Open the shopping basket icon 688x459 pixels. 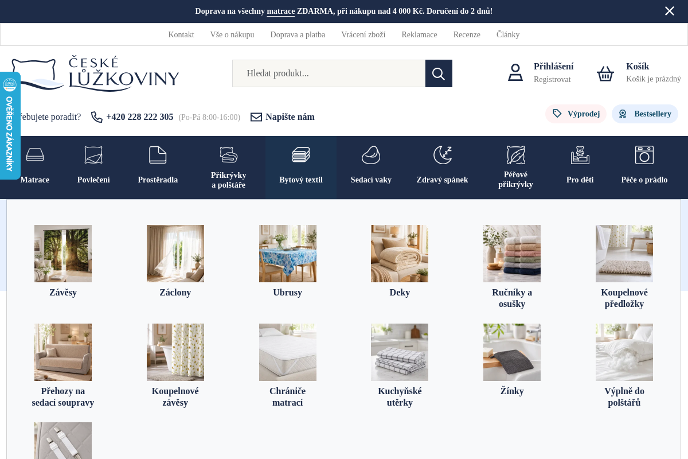click(x=605, y=73)
